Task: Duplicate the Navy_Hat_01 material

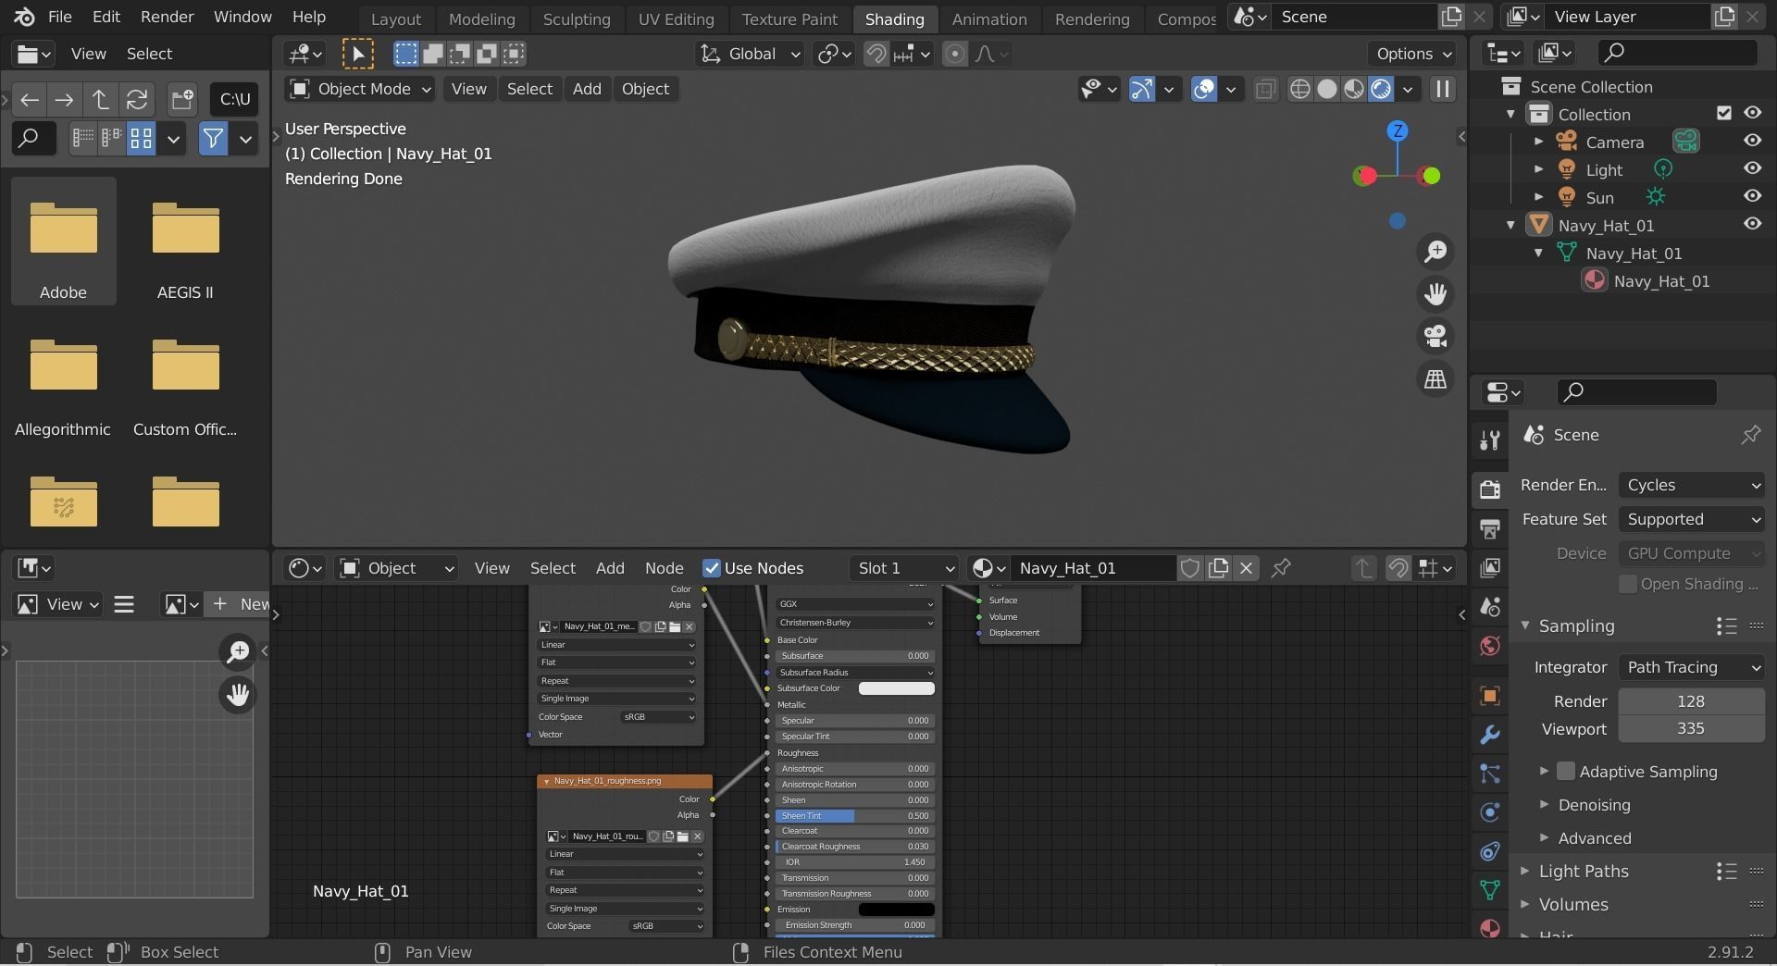Action: click(x=1219, y=568)
